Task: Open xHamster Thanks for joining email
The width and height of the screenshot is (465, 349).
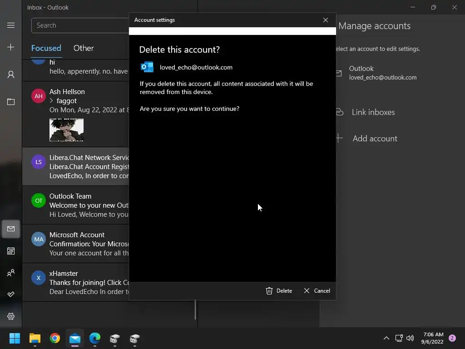Action: pos(76,282)
